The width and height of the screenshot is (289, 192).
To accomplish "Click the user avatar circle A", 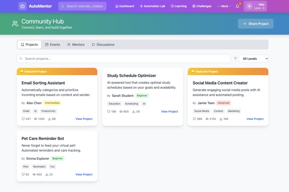I will click(x=249, y=6).
